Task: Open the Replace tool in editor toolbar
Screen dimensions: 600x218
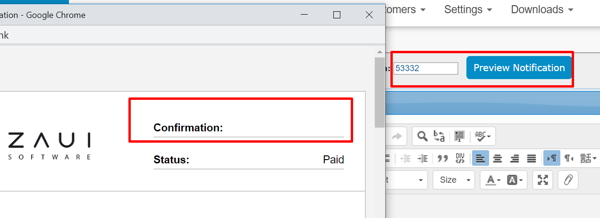Action: coord(439,136)
